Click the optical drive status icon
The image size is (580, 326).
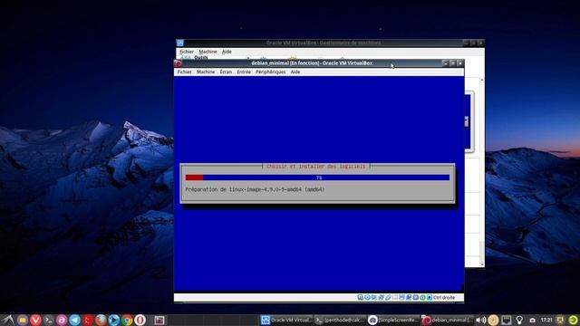pos(367,297)
